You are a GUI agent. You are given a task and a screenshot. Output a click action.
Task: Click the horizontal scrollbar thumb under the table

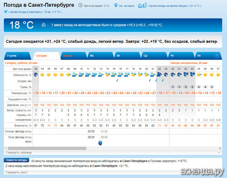pos(47,148)
